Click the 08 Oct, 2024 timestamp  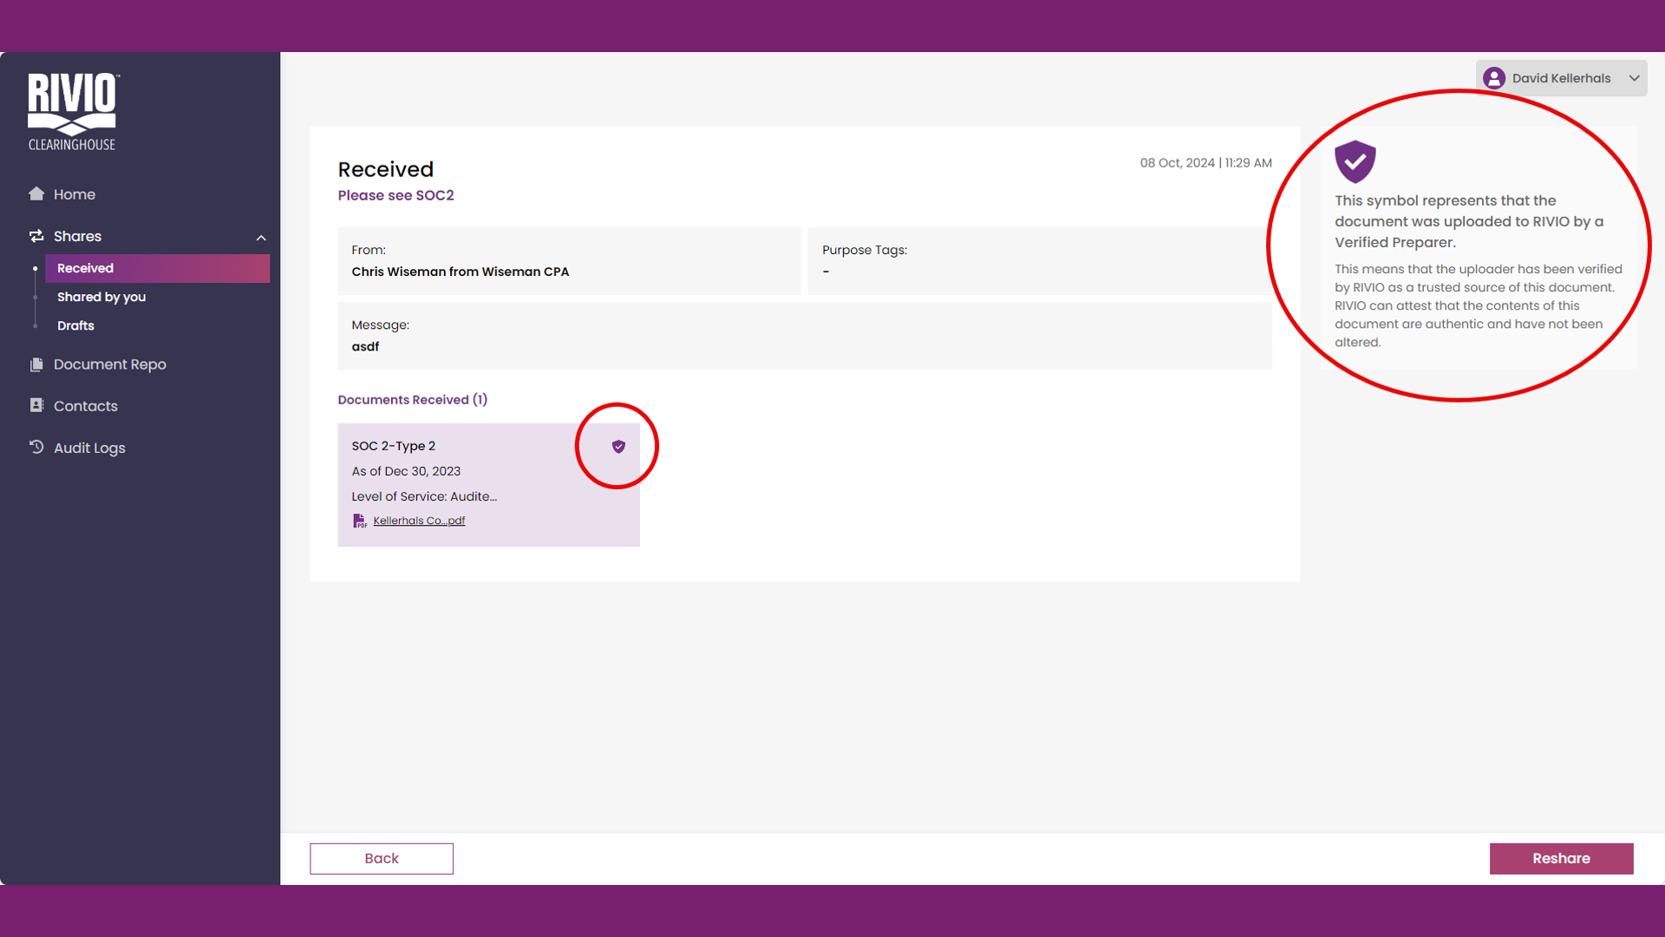click(x=1205, y=163)
